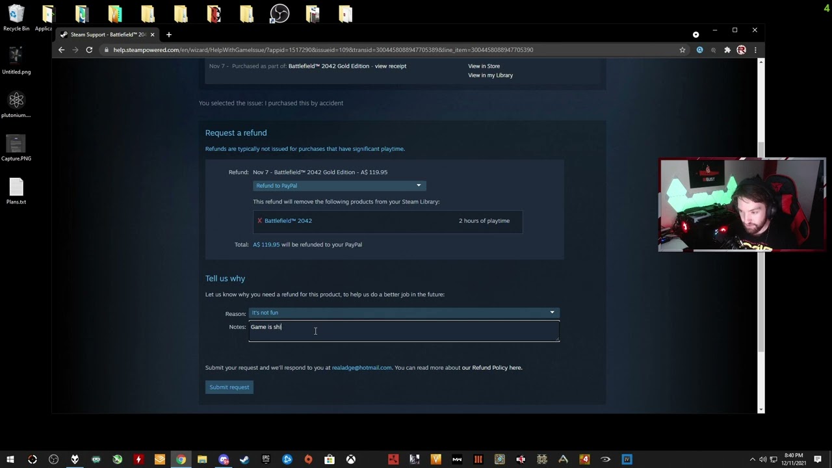
Task: Open the Reason dropdown showing It's not fun
Action: click(x=404, y=313)
